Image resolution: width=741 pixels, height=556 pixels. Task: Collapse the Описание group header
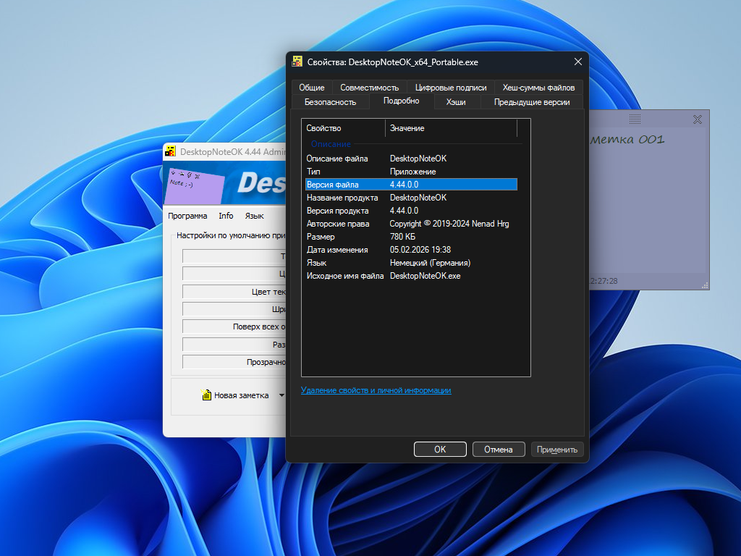[x=331, y=144]
